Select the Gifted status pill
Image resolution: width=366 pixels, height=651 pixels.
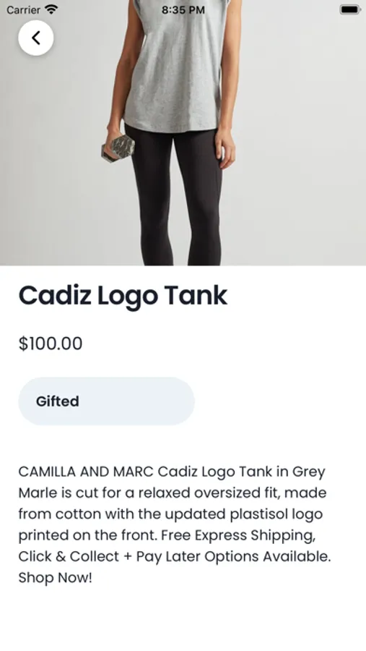(107, 401)
